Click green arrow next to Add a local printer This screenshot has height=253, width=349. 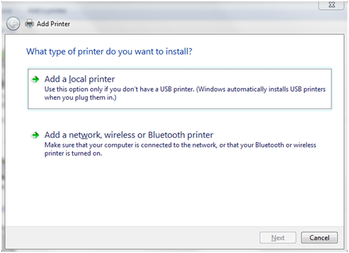(x=35, y=79)
